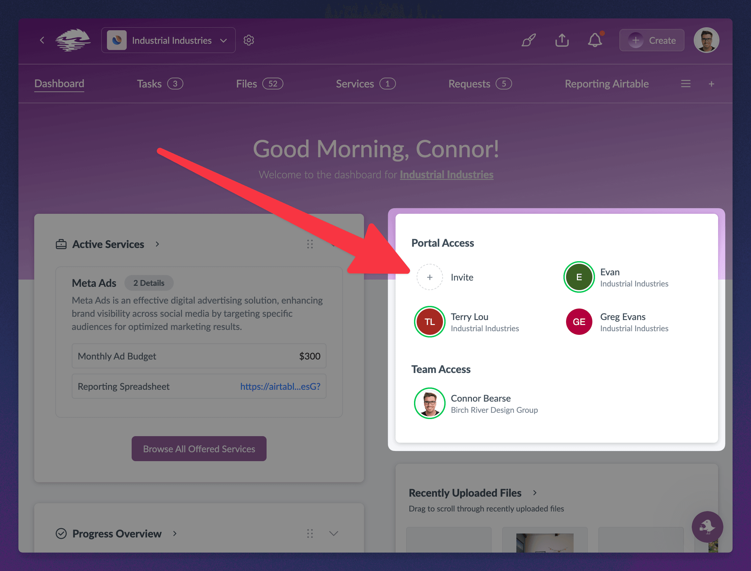The width and height of the screenshot is (751, 571).
Task: Click the 2 Details badge
Action: pyautogui.click(x=149, y=283)
